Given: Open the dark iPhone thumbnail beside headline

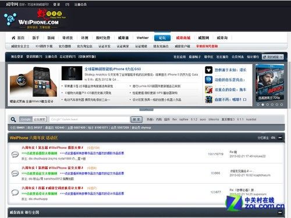Looking at the screenshot, I should click(72, 73).
